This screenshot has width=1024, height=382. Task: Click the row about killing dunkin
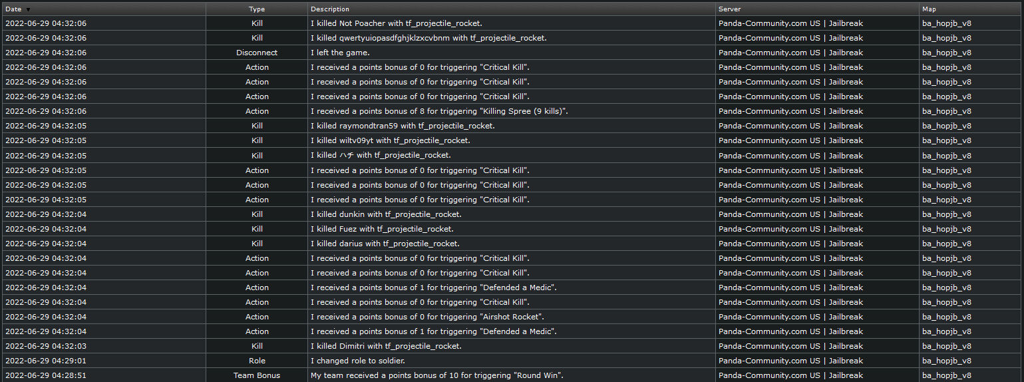[x=386, y=214]
